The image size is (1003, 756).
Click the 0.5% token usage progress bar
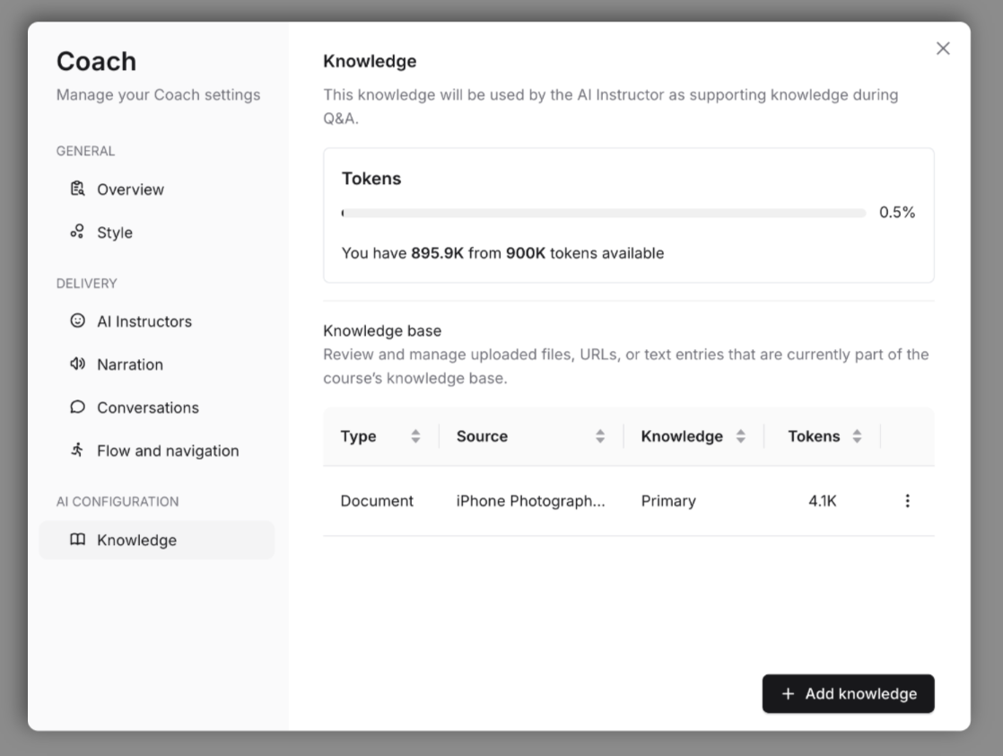601,213
